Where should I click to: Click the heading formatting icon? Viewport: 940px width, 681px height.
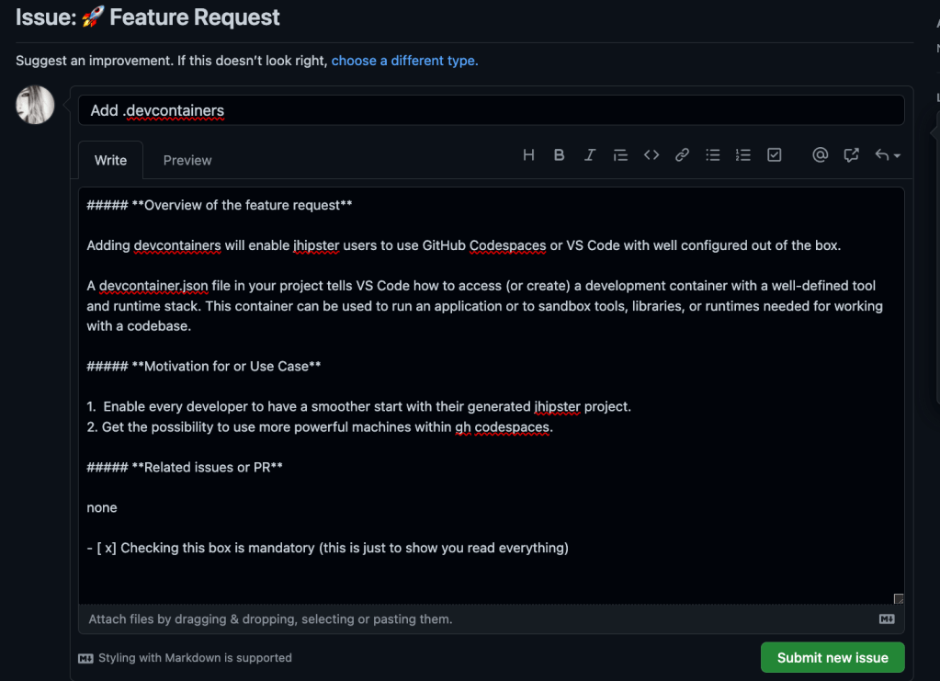pos(528,155)
